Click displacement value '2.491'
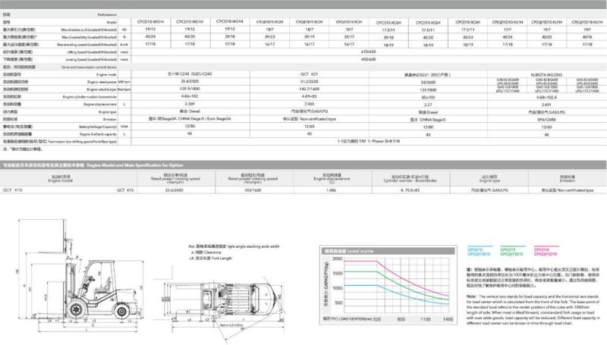This screenshot has height=345, width=607. coord(546,105)
